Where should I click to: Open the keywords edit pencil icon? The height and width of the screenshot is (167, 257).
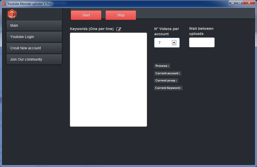pos(119,29)
